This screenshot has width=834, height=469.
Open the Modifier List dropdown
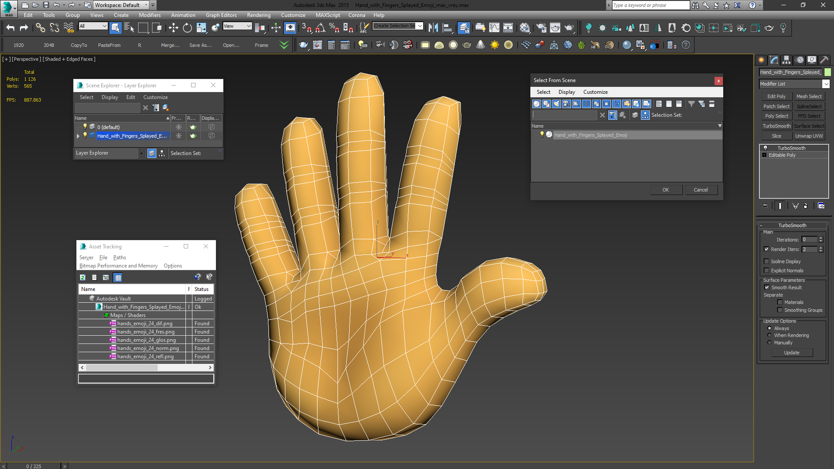(826, 84)
